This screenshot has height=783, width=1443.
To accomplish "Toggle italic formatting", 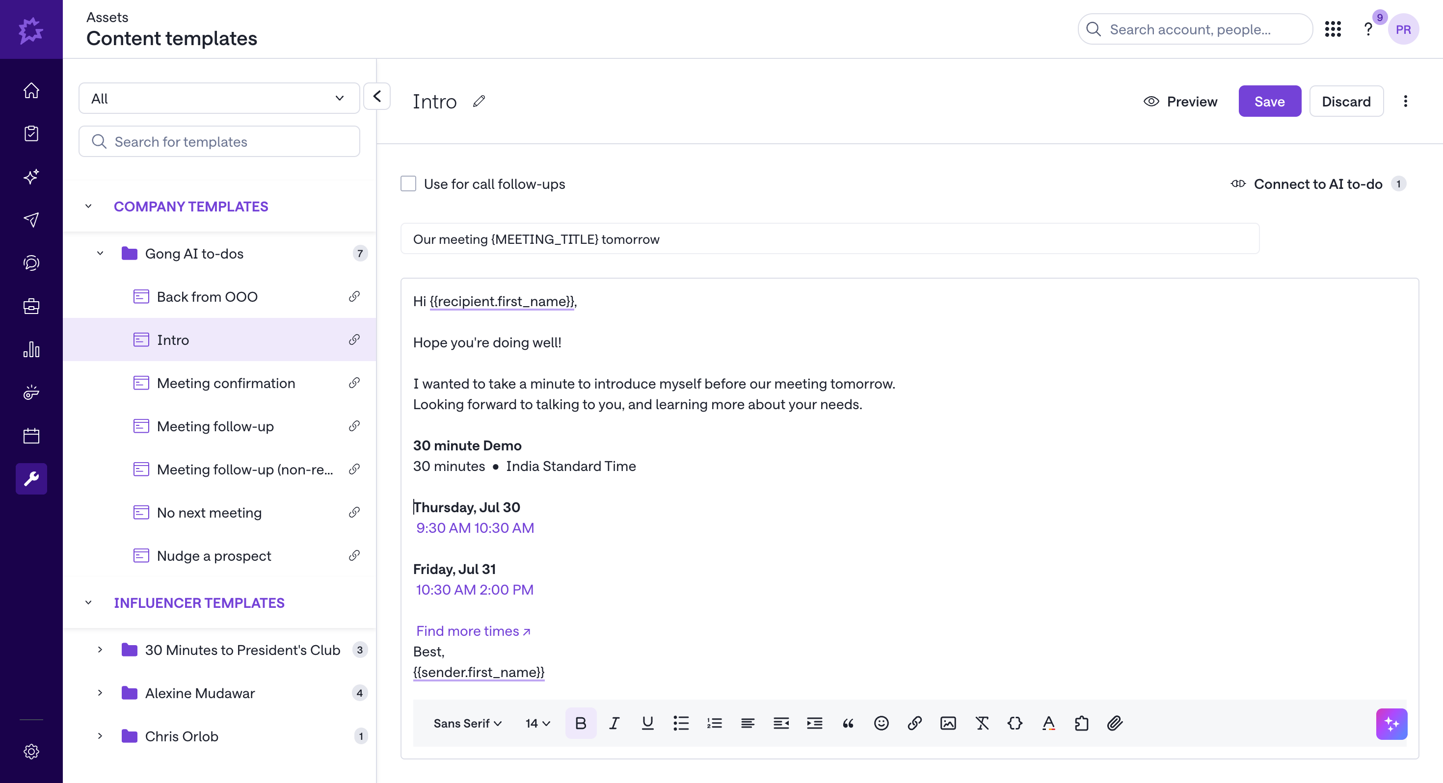I will [614, 723].
